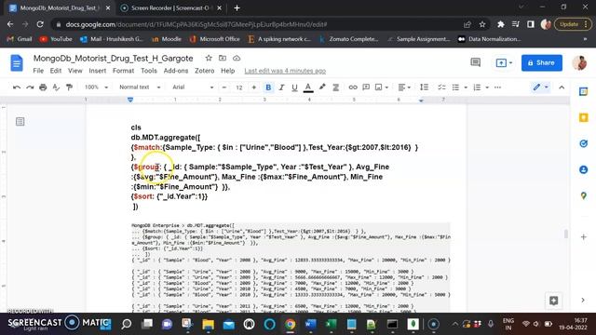
Task: Open the Add-ons menu
Action: click(176, 71)
